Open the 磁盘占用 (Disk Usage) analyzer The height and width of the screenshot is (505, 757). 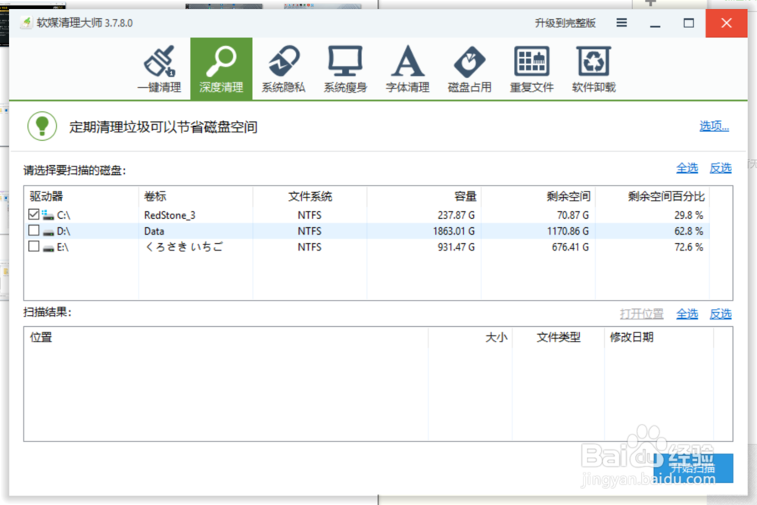pos(469,68)
